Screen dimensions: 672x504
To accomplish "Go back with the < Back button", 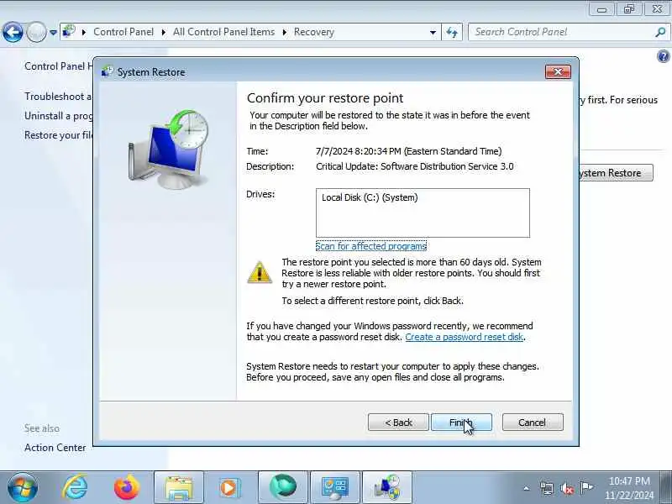I will click(398, 423).
